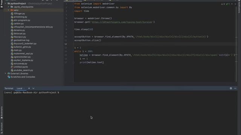Click the 'print(kelime.text)' code line
241x135 pixels.
pyautogui.click(x=92, y=63)
